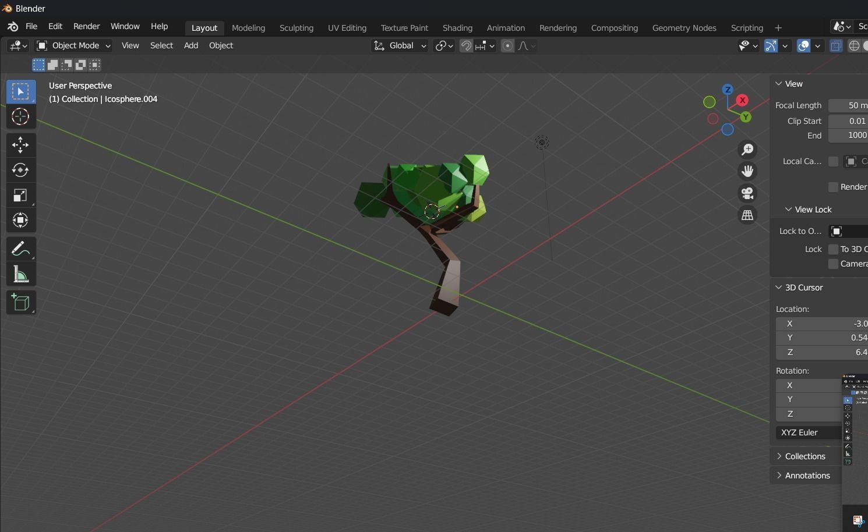Screen dimensions: 868x532
Task: Toggle snapping magnet button
Action: (x=466, y=45)
